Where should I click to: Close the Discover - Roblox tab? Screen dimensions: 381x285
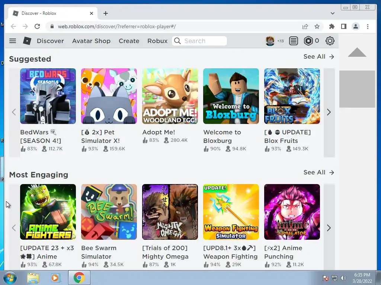click(x=92, y=13)
